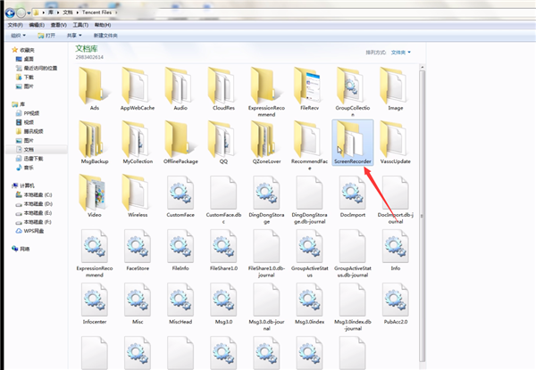The width and height of the screenshot is (536, 370).
Task: Select the AppWebCache folder
Action: coord(138,89)
